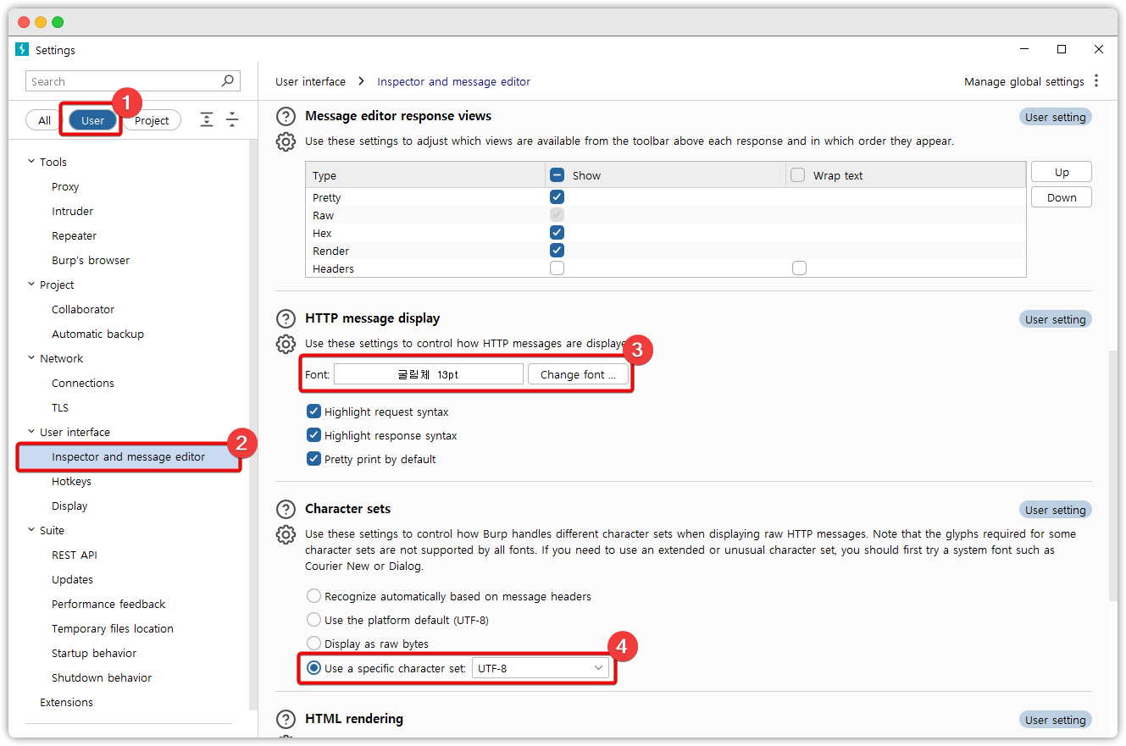The width and height of the screenshot is (1126, 746).
Task: Open Intruder settings in the tree
Action: (x=73, y=211)
